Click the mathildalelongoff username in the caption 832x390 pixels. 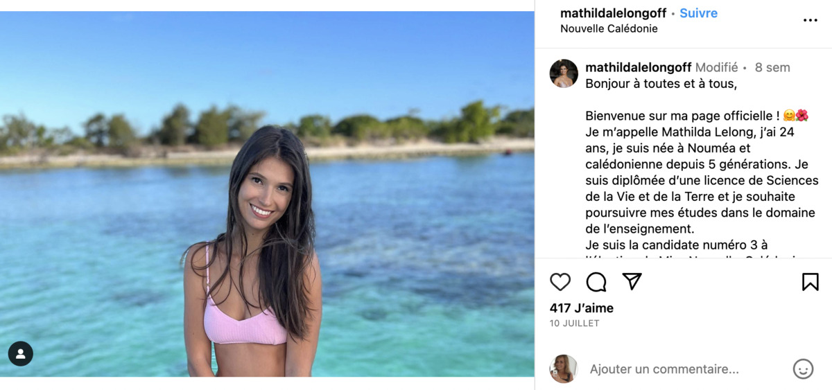pos(638,67)
